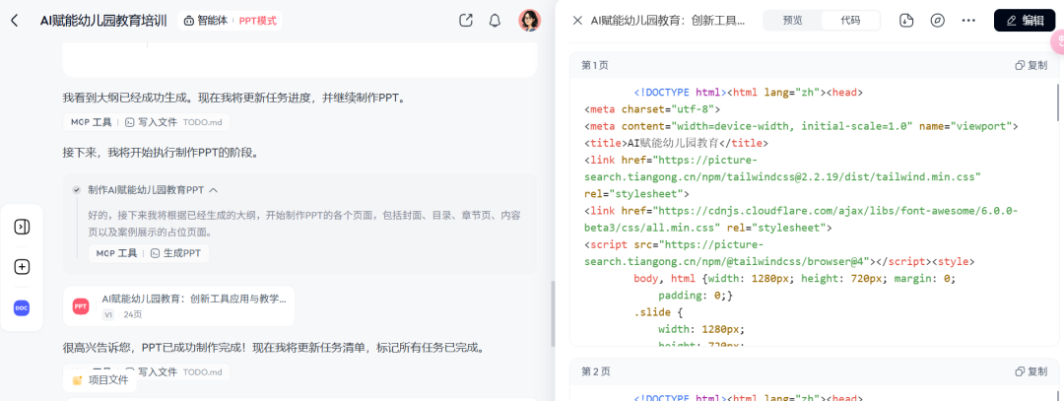Close the code preview panel with X
1064x401 pixels.
coord(577,21)
